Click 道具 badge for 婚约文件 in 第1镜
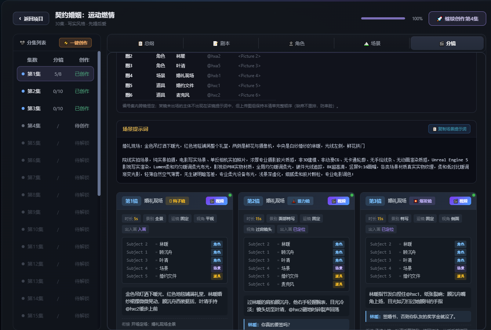 (x=217, y=276)
